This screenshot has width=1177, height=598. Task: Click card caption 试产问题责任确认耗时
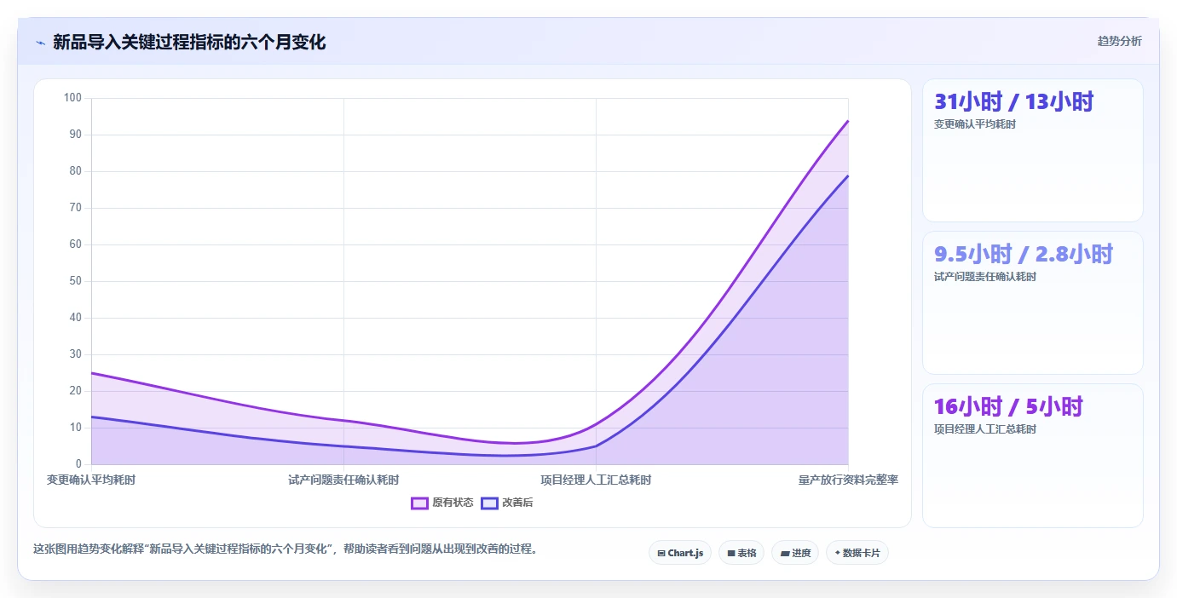pos(985,277)
